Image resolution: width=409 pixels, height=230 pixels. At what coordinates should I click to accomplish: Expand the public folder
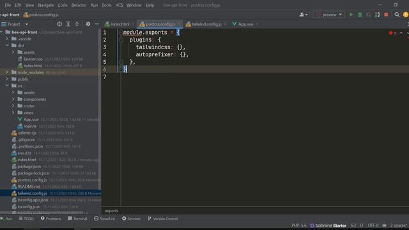(7, 79)
